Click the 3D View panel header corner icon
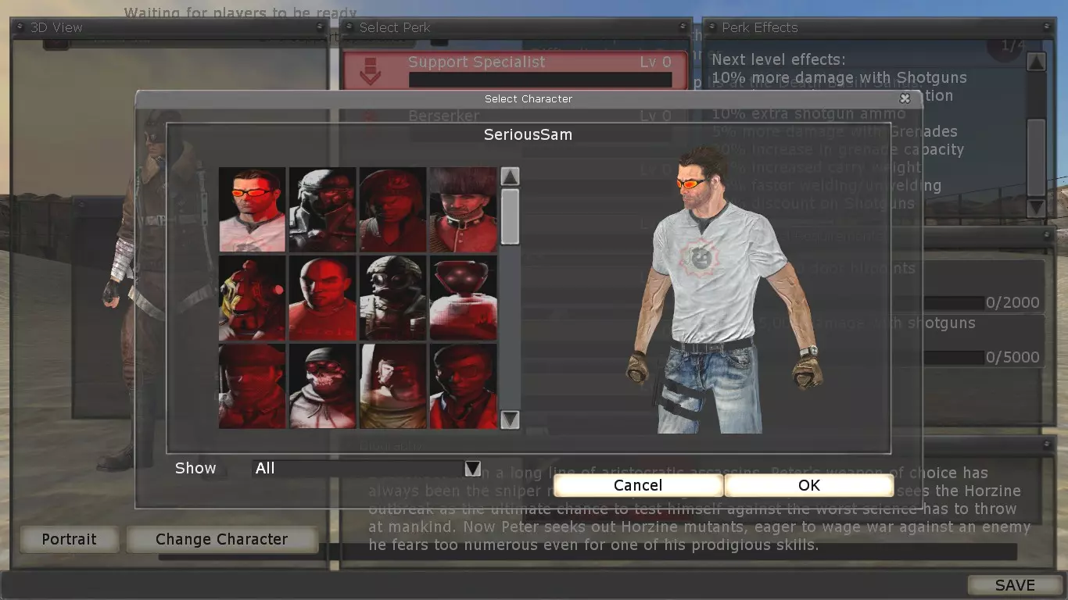1068x600 pixels. tap(320, 27)
